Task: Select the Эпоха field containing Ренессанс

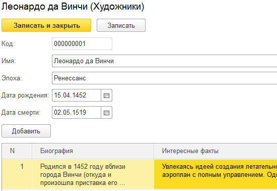Action: pyautogui.click(x=165, y=78)
